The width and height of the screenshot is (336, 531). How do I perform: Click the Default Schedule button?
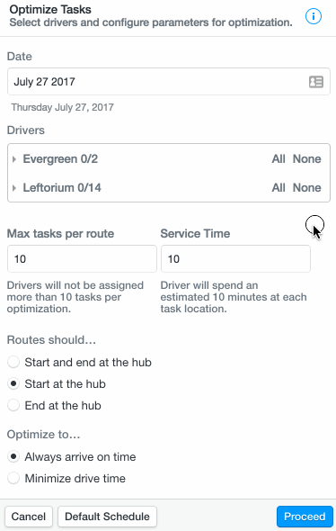click(x=107, y=517)
